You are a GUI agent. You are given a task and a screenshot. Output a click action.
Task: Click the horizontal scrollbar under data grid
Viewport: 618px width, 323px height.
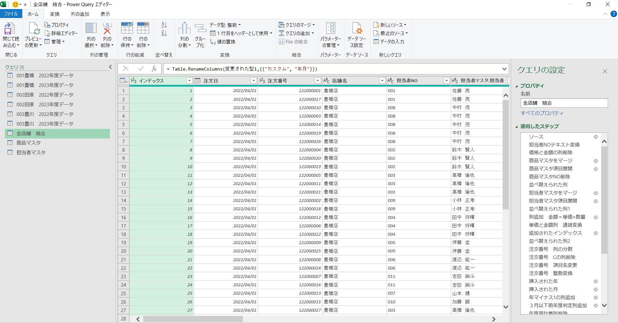(193, 319)
